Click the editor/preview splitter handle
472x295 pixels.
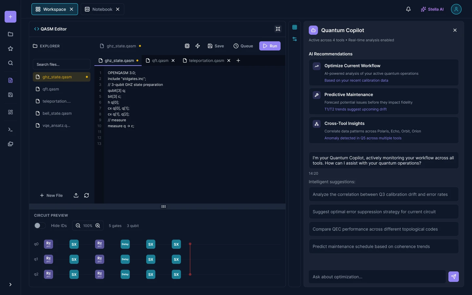(164, 206)
